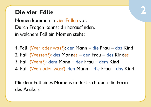Click blue article 'dem' before Kind

[103, 62]
